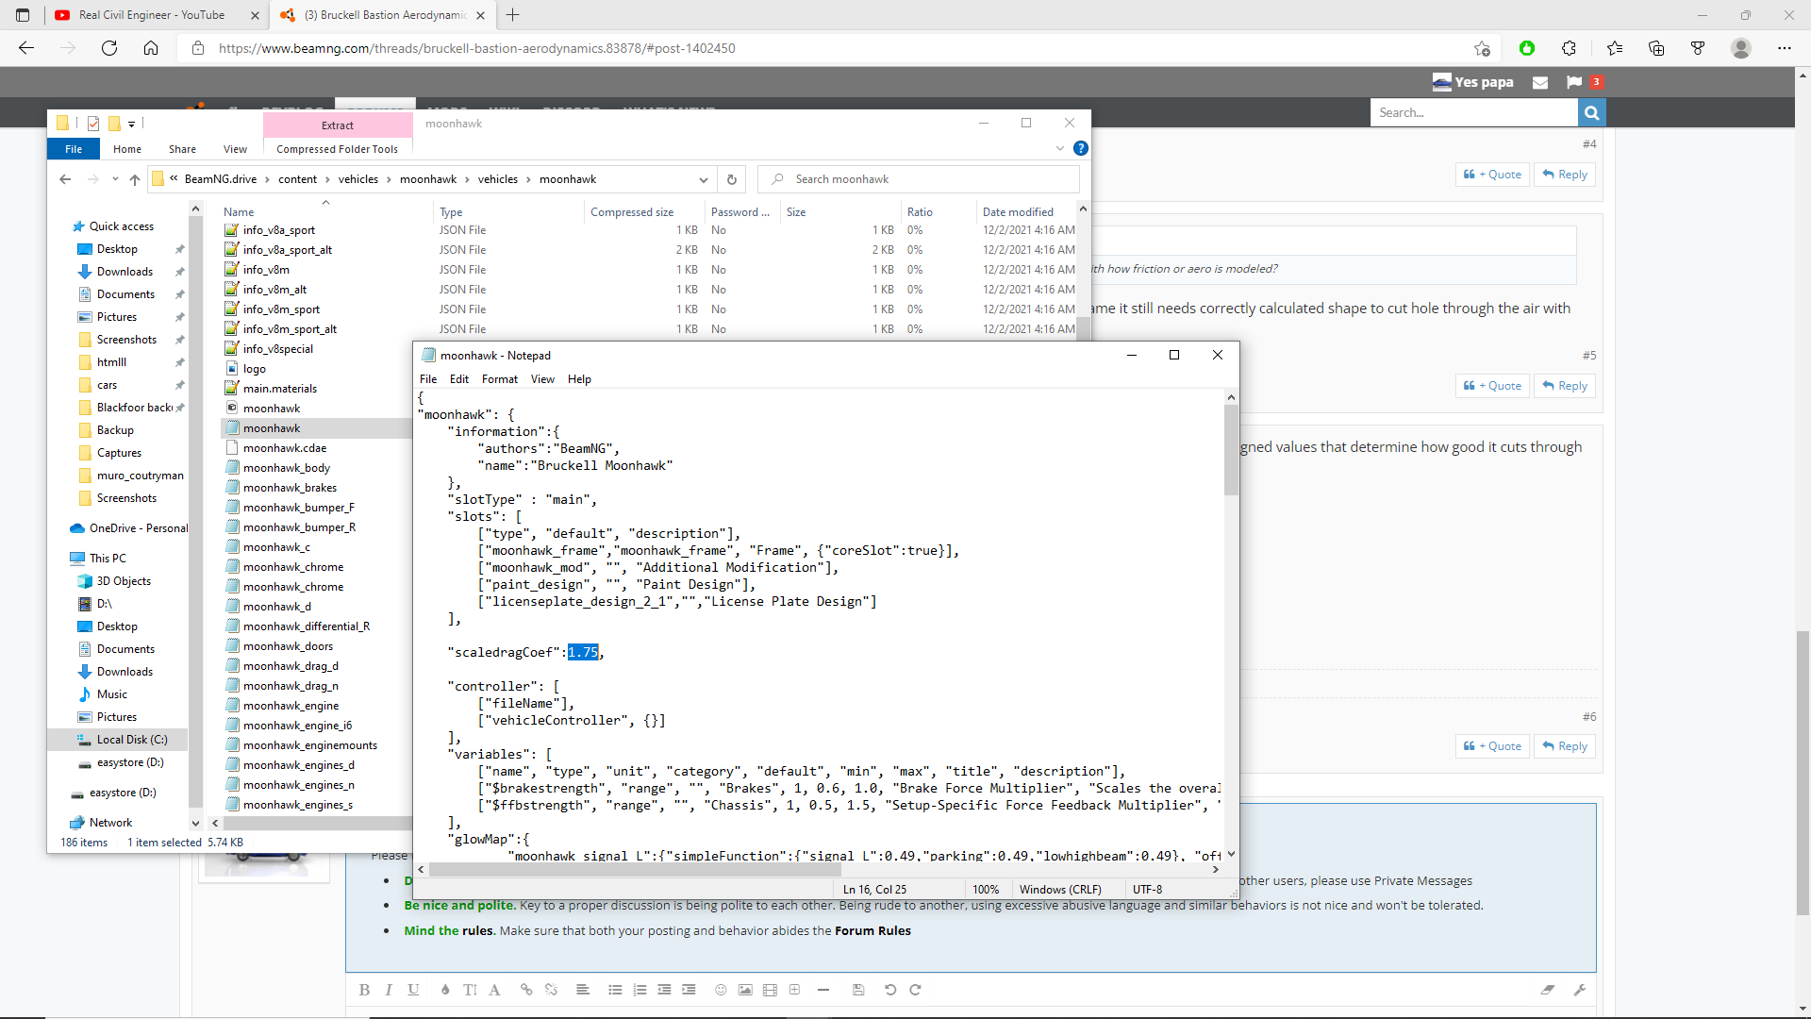Viewport: 1811px width, 1019px height.
Task: Toggle BB code editor wrench icon
Action: (1580, 990)
